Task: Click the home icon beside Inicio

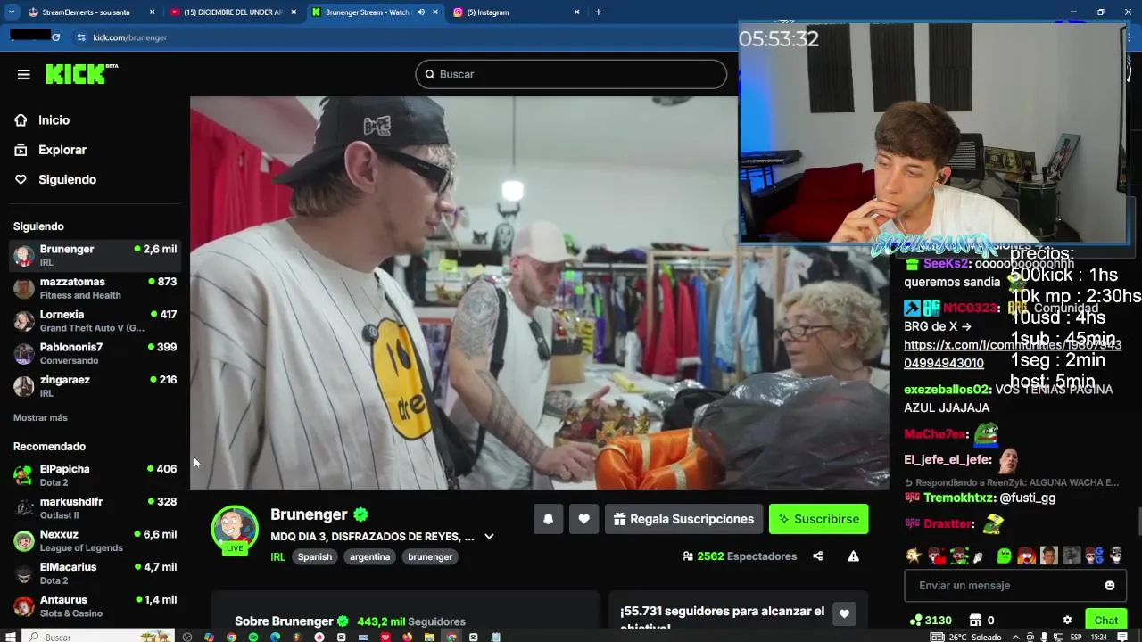Action: click(x=21, y=120)
